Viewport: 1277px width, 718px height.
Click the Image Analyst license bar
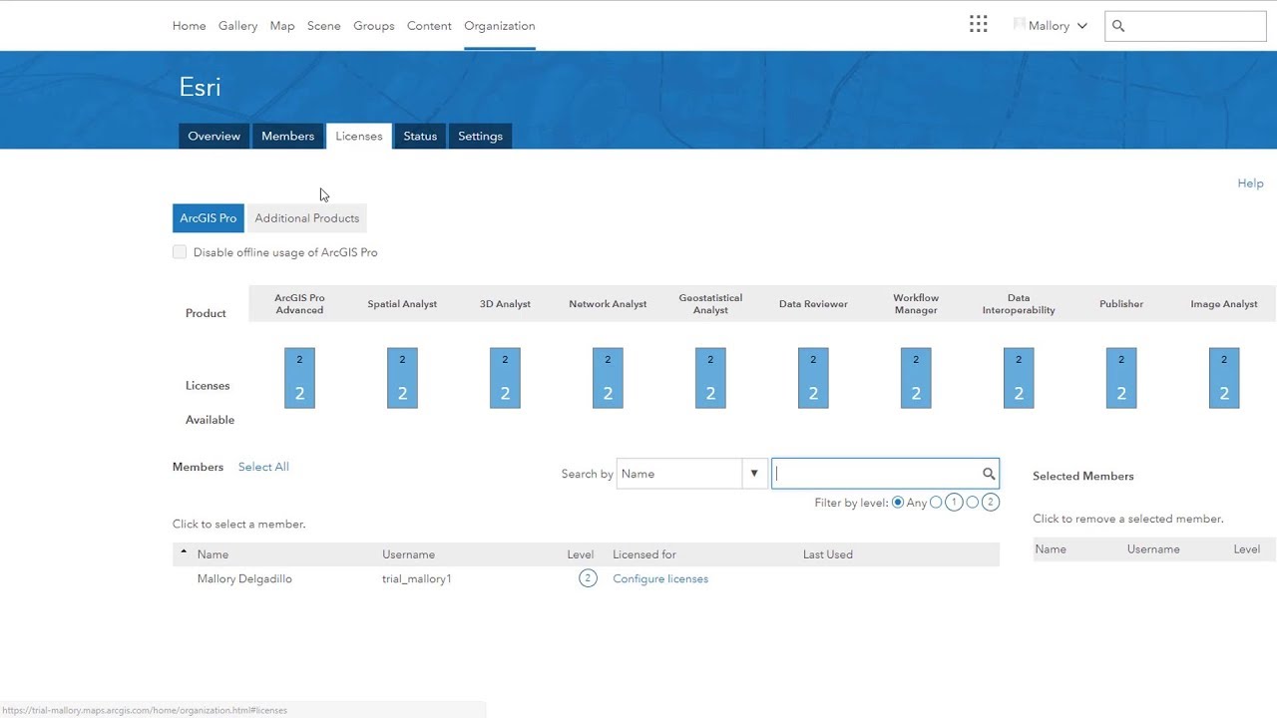[1224, 378]
